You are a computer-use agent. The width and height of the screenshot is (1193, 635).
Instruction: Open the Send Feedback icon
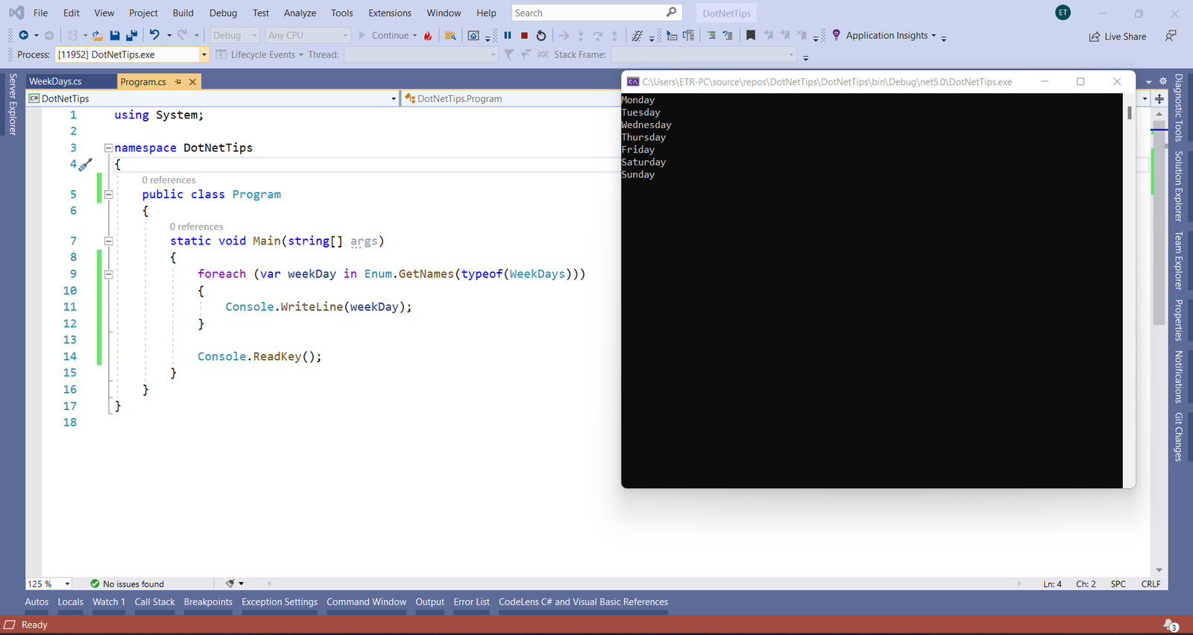pyautogui.click(x=1171, y=36)
